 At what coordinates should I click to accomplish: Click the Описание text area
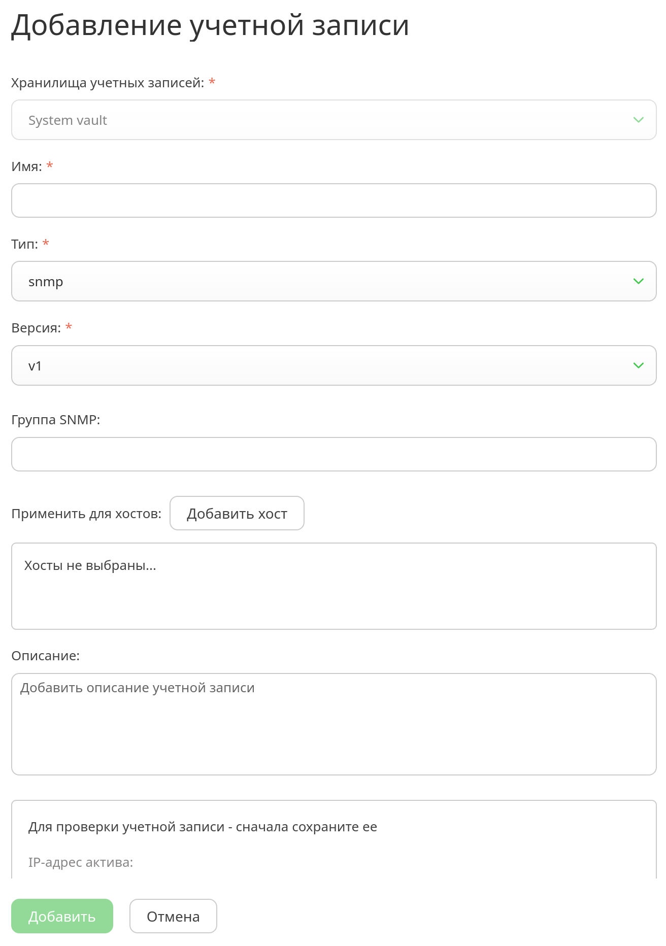[x=334, y=724]
